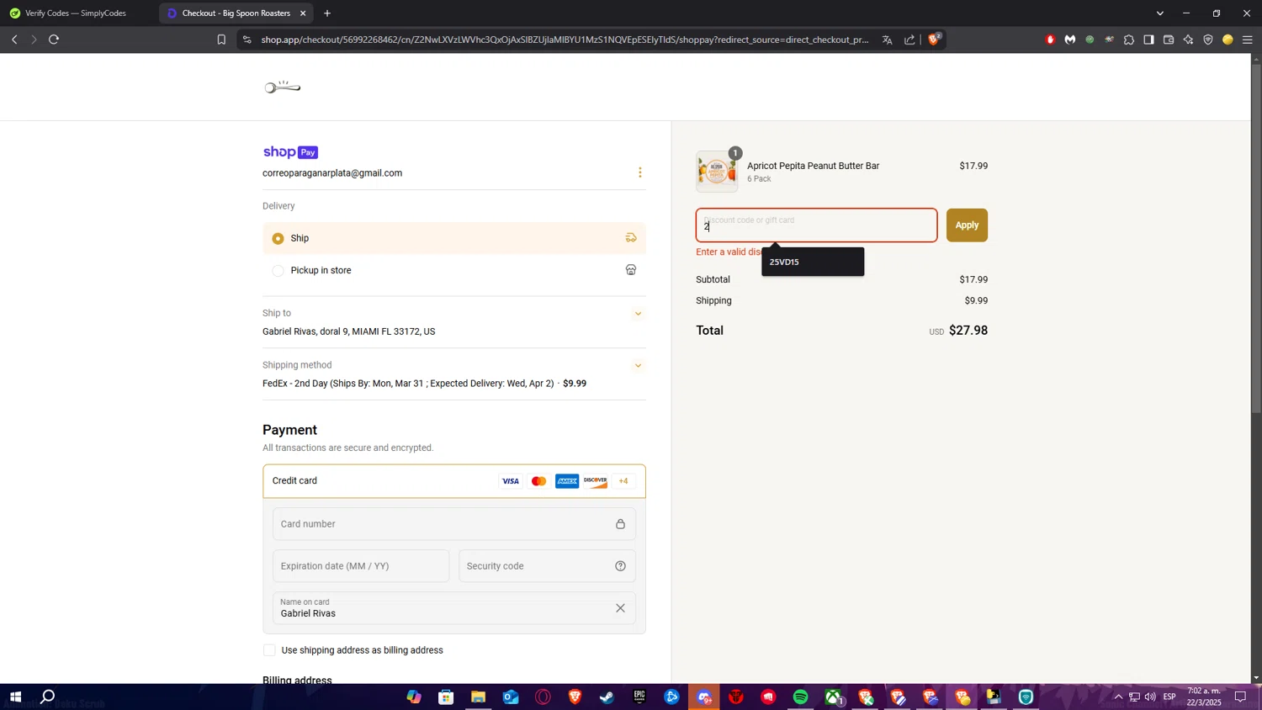The height and width of the screenshot is (710, 1262).
Task: Click the pickup in store shop icon
Action: click(x=631, y=270)
